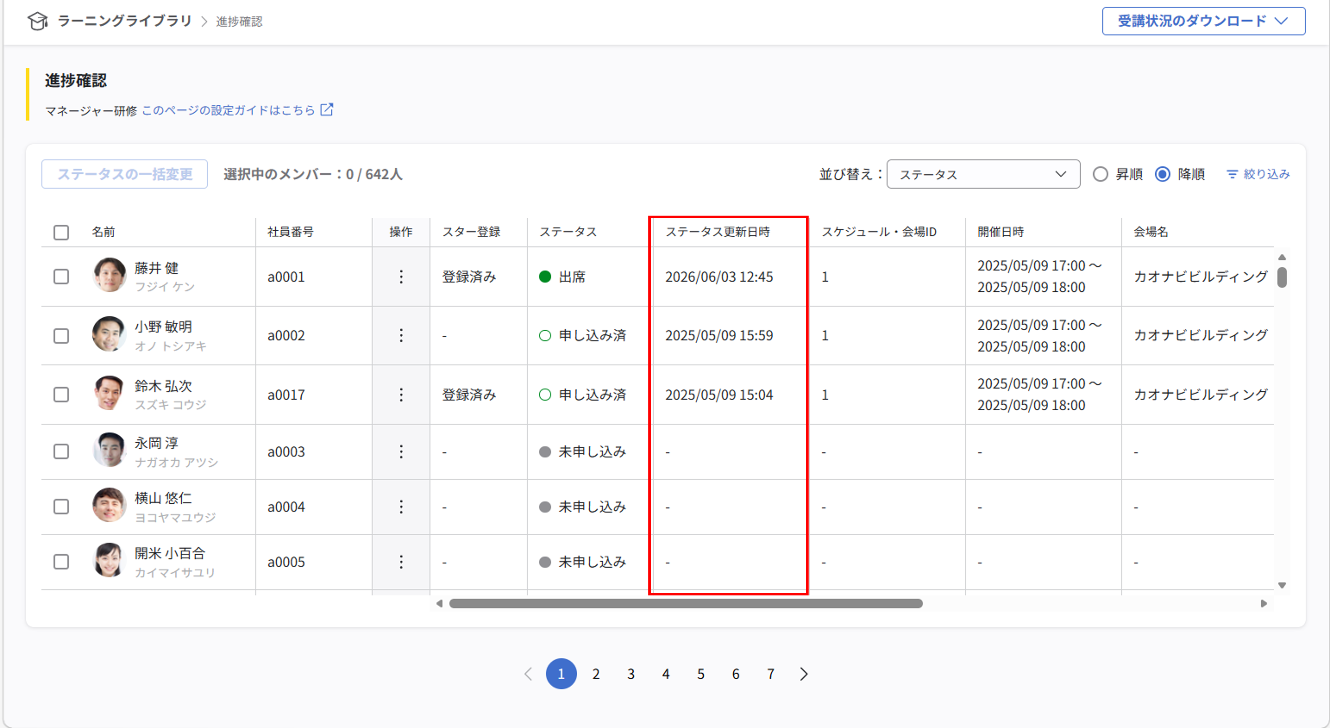Open the three-dot menu for 藤井 健
1330x728 pixels.
point(401,277)
